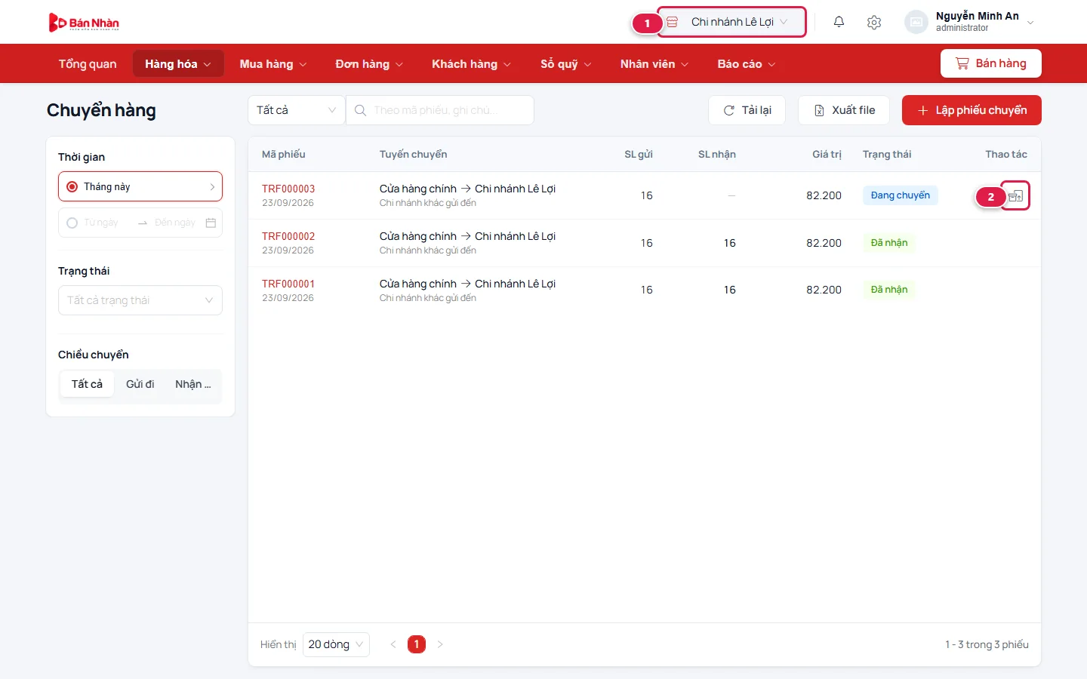Viewport: 1087px width, 679px height.
Task: Click the Bán Nhàn logo
Action: [x=84, y=23]
